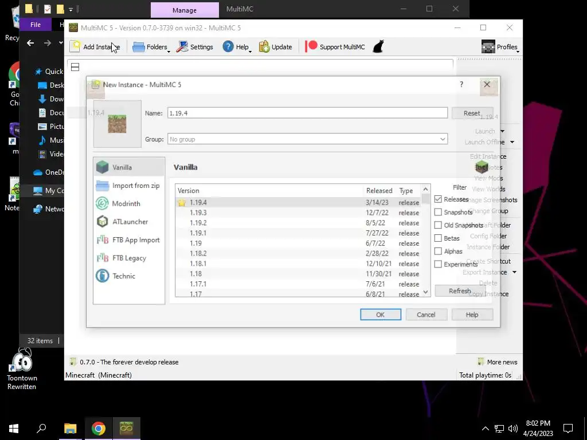587x440 pixels.
Task: Click the star icon of version 1.19.4
Action: coord(182,202)
